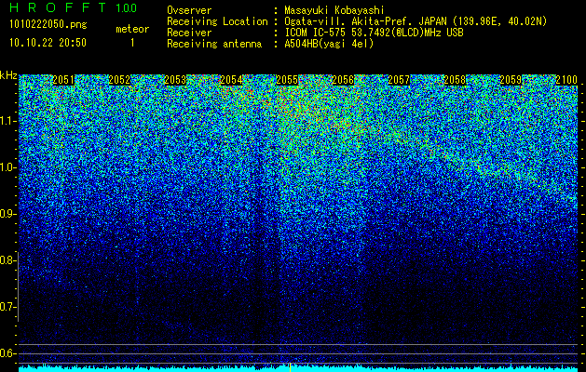
Task: Click the Receiver field label
Action: 189,33
